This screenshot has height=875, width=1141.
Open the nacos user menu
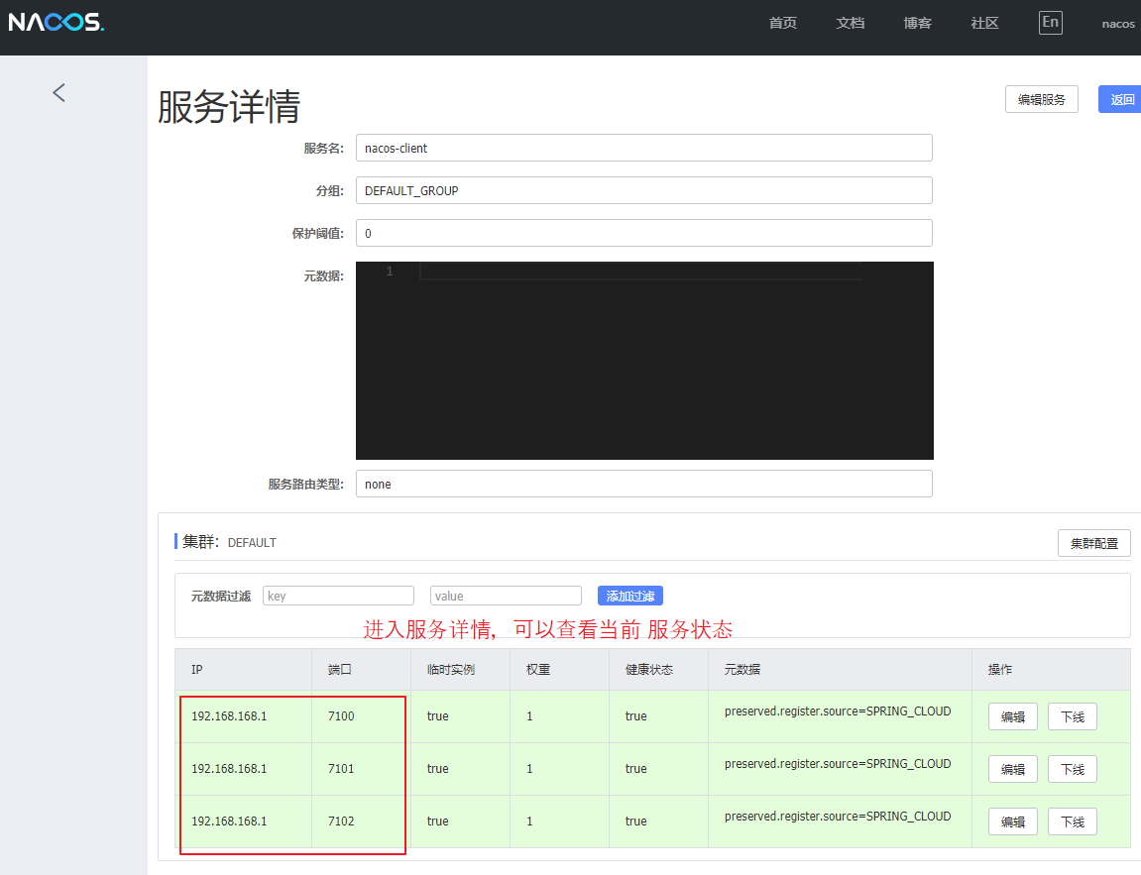click(1118, 24)
